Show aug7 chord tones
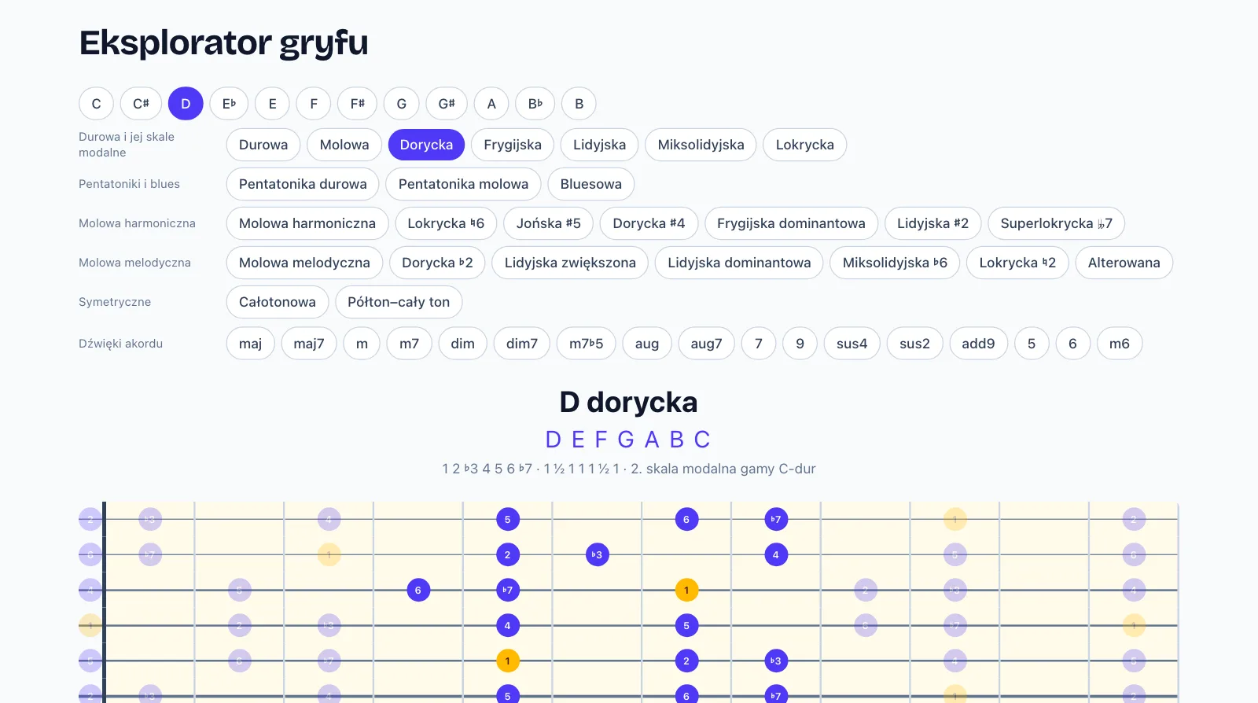This screenshot has width=1258, height=703. (706, 344)
